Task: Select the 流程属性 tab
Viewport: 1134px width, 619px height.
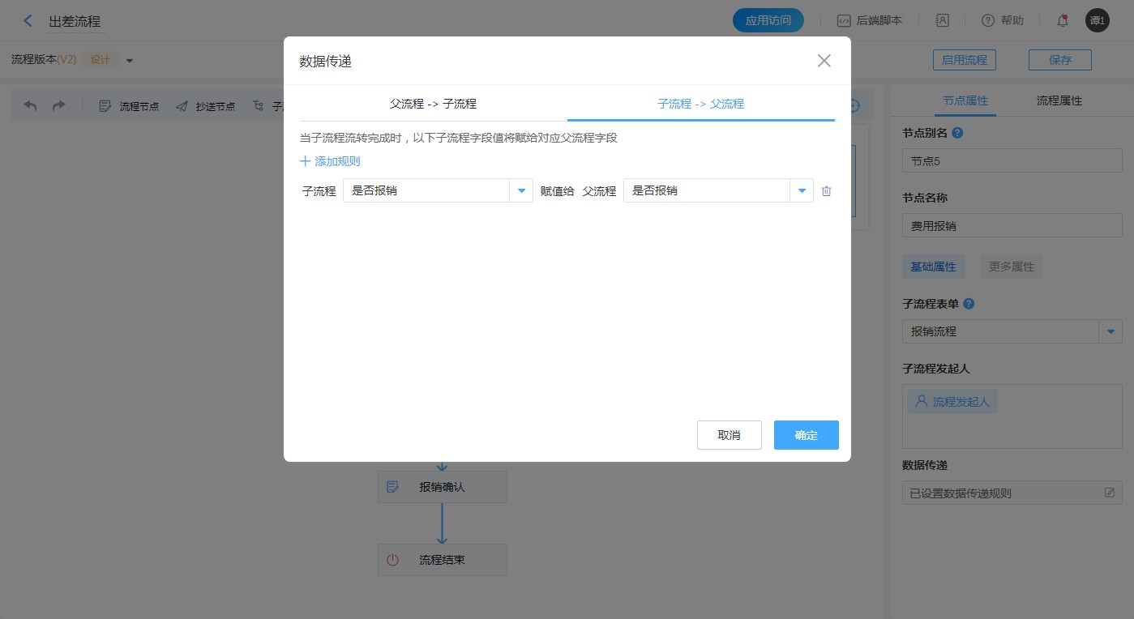Action: pos(1059,101)
